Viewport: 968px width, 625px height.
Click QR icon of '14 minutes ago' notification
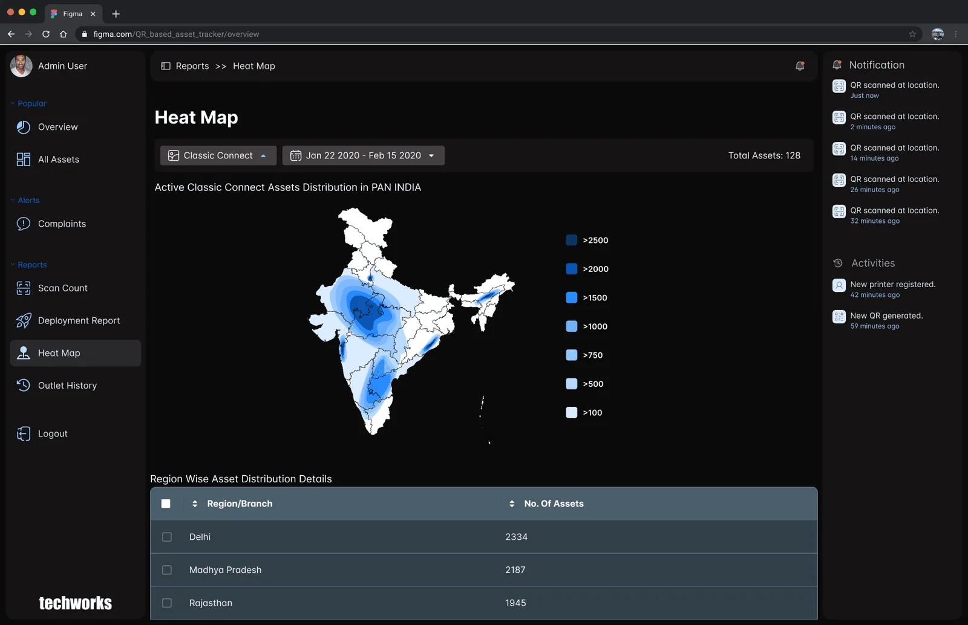(x=839, y=149)
